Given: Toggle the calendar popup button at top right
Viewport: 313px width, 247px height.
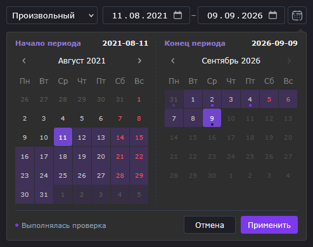Looking at the screenshot, I should (x=297, y=15).
